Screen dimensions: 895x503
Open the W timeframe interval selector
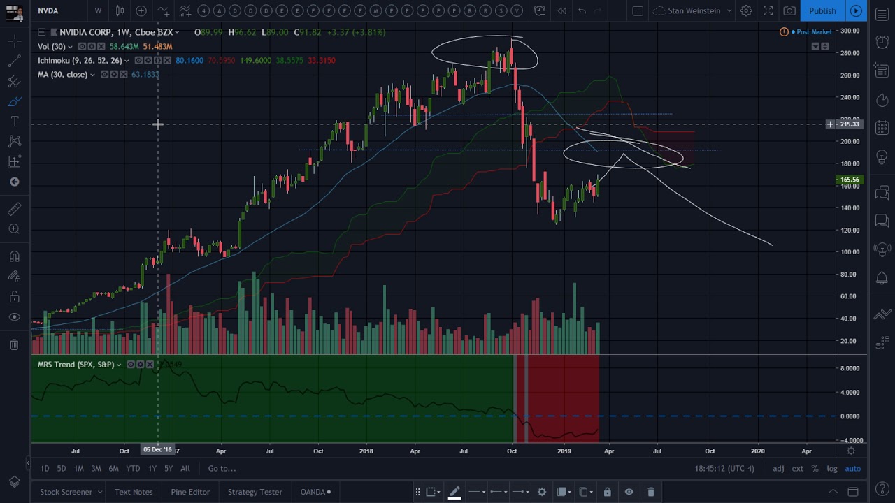98,10
